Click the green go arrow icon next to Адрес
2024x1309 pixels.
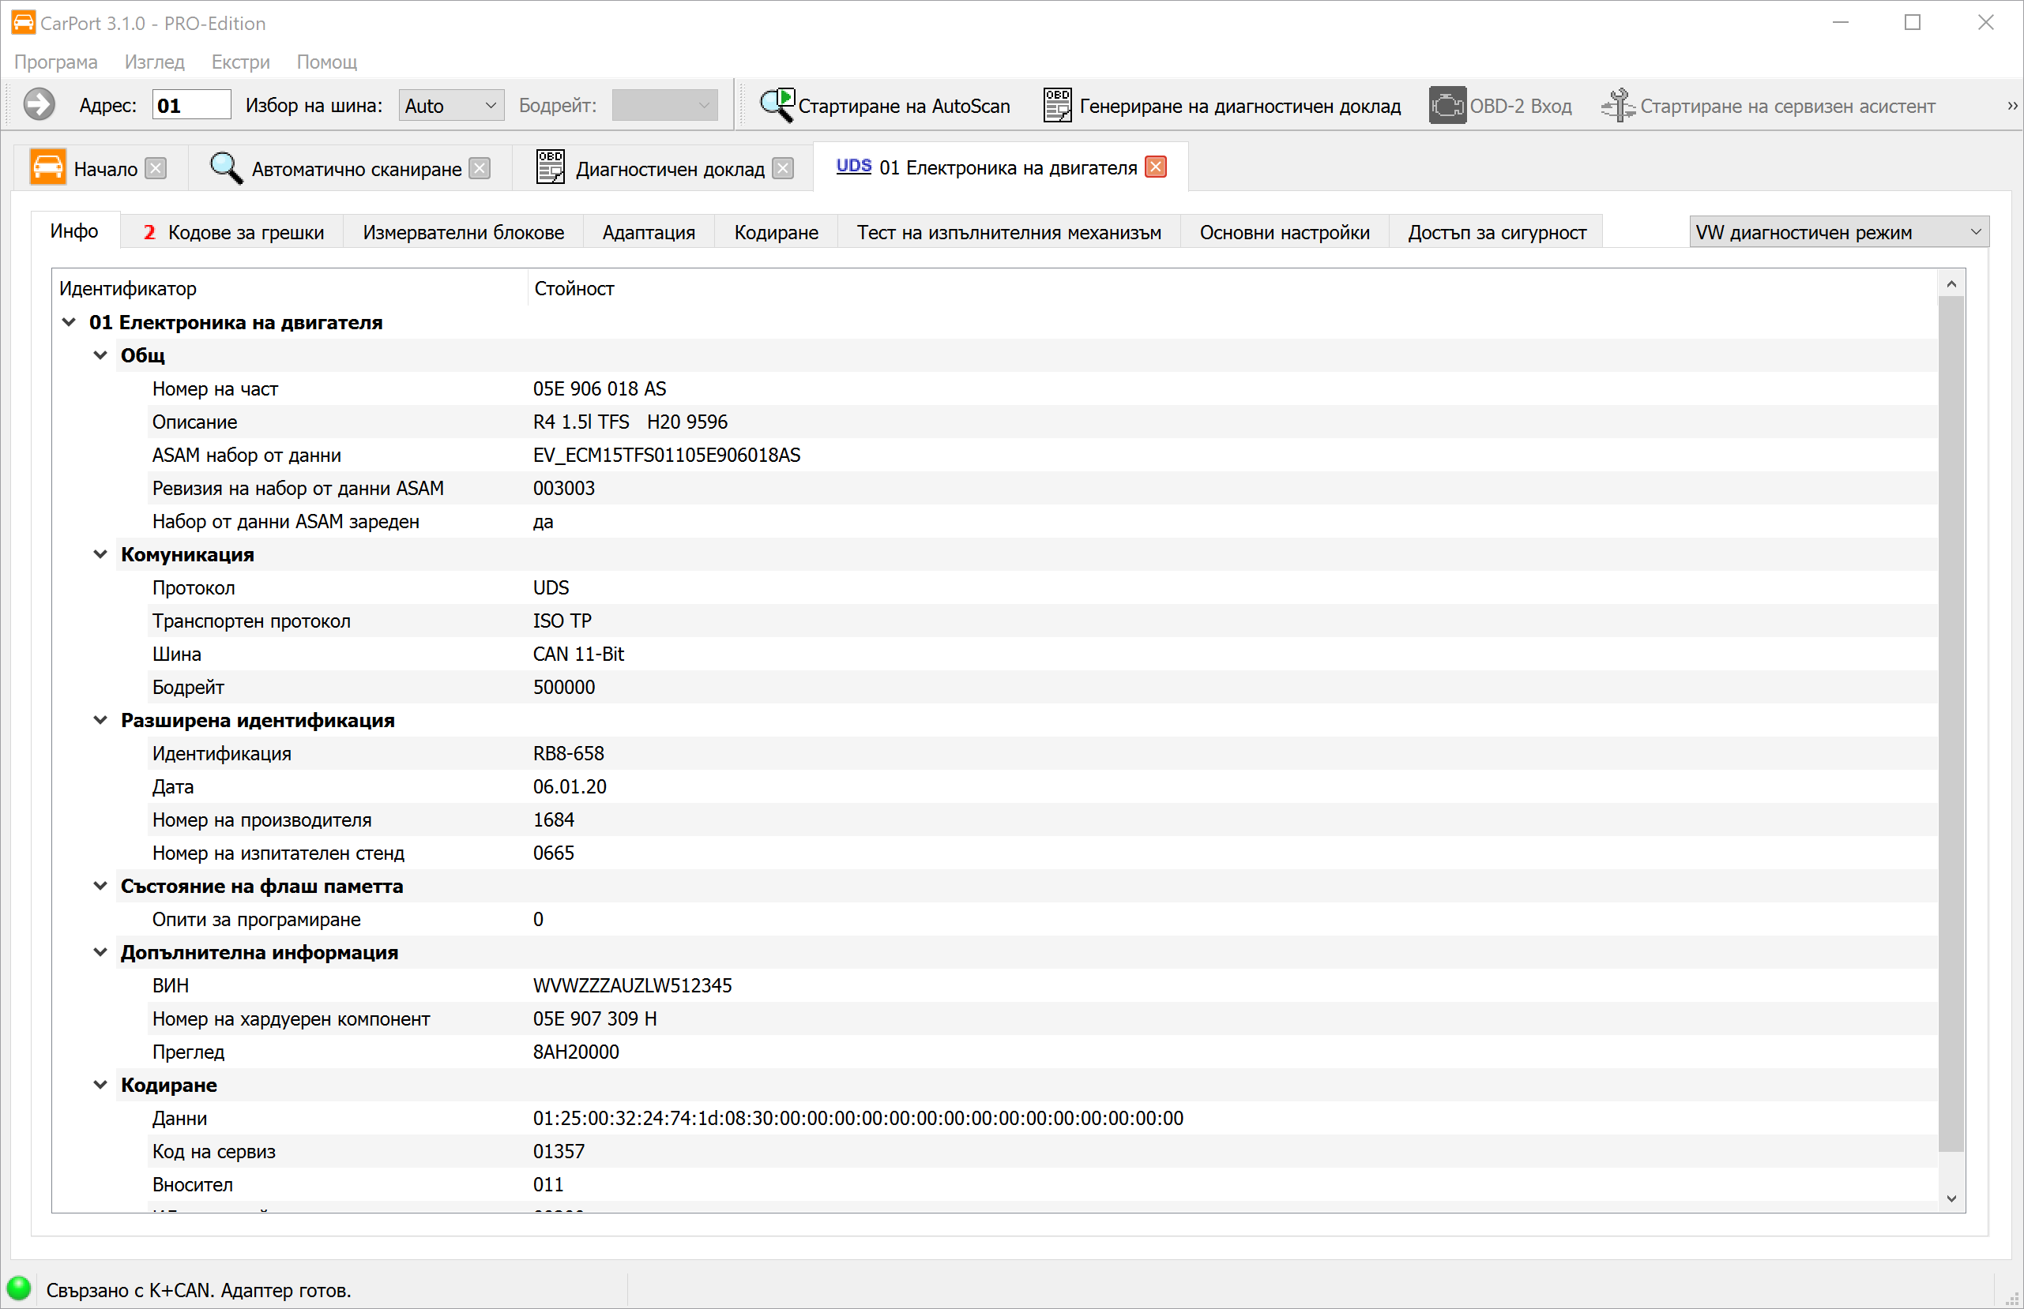(38, 106)
